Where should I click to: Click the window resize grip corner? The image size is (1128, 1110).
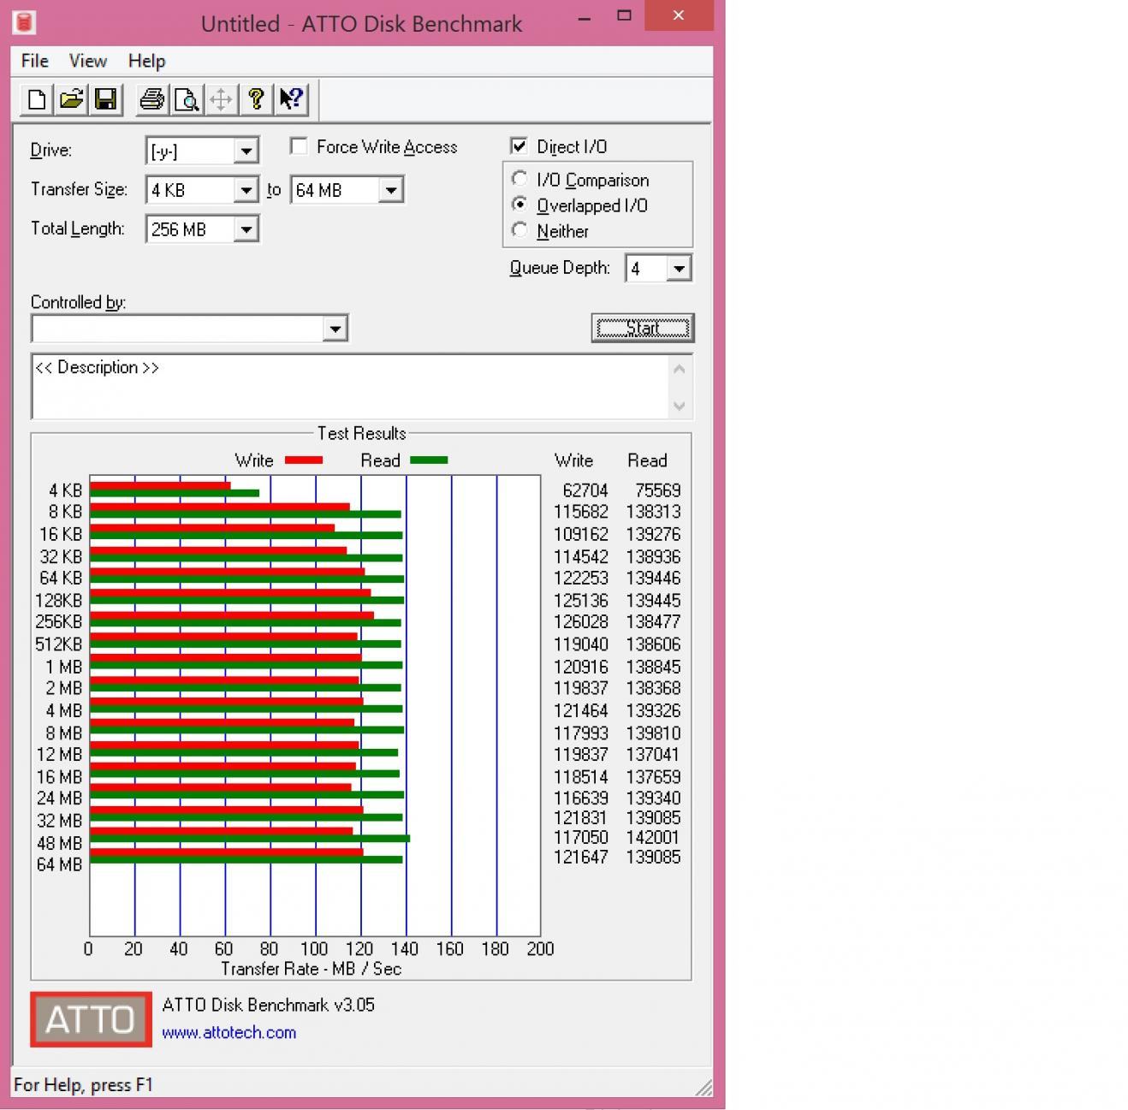pos(704,1087)
